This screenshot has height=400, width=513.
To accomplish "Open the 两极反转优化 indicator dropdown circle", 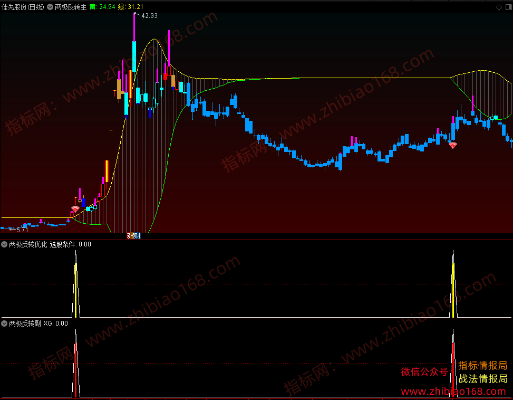I will (4, 244).
